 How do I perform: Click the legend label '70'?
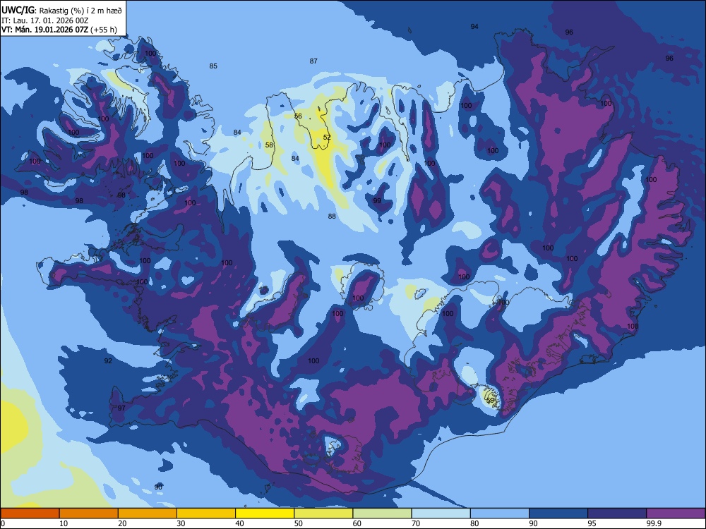[416, 523]
